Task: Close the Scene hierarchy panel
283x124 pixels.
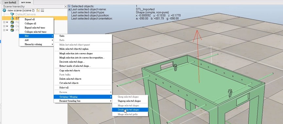Action: click(x=65, y=7)
